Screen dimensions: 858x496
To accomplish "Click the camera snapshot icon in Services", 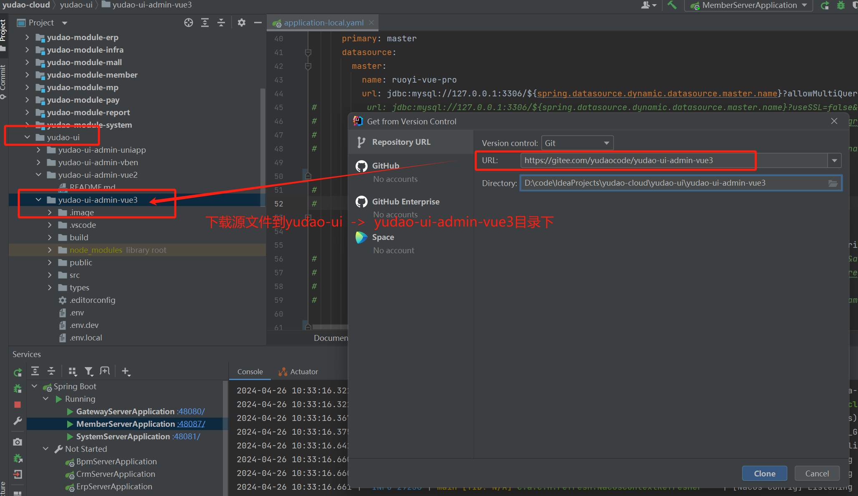I will tap(18, 442).
